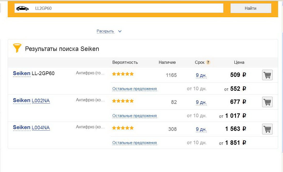The image size is (283, 172).
Task: Show Остальные предложения for L004NA
Action: click(x=135, y=143)
